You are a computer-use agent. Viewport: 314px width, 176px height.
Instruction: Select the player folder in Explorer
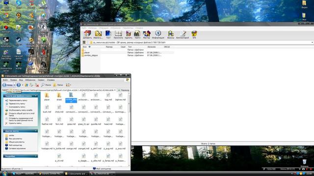[x=47, y=97]
